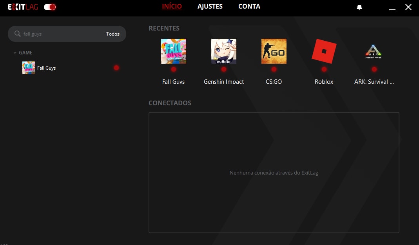Click the search magnifier icon

point(17,34)
